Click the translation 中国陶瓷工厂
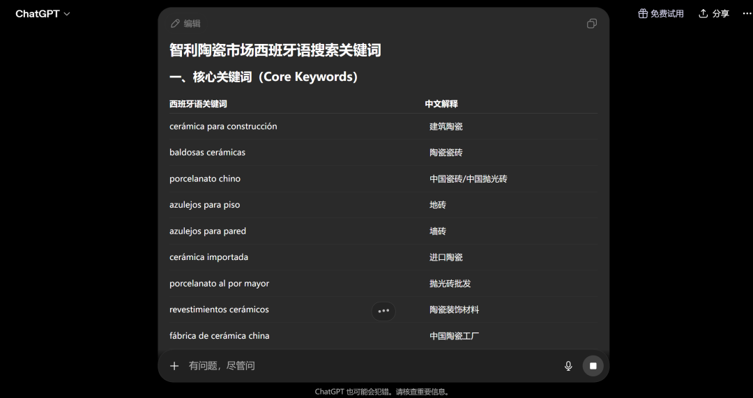This screenshot has width=753, height=398. tap(455, 336)
